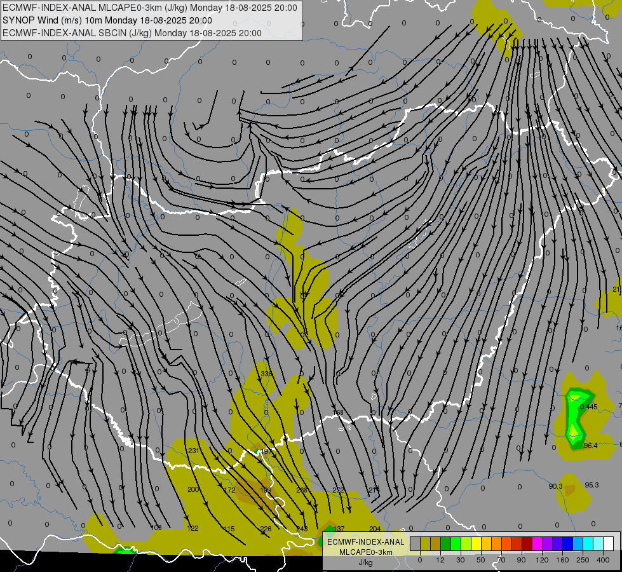Select the SYNOP Wind 10m title line
Image resolution: width=622 pixels, height=572 pixels.
point(107,20)
